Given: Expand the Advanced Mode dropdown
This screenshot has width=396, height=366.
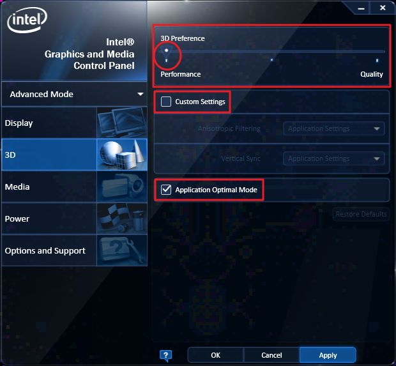Looking at the screenshot, I should pyautogui.click(x=74, y=95).
